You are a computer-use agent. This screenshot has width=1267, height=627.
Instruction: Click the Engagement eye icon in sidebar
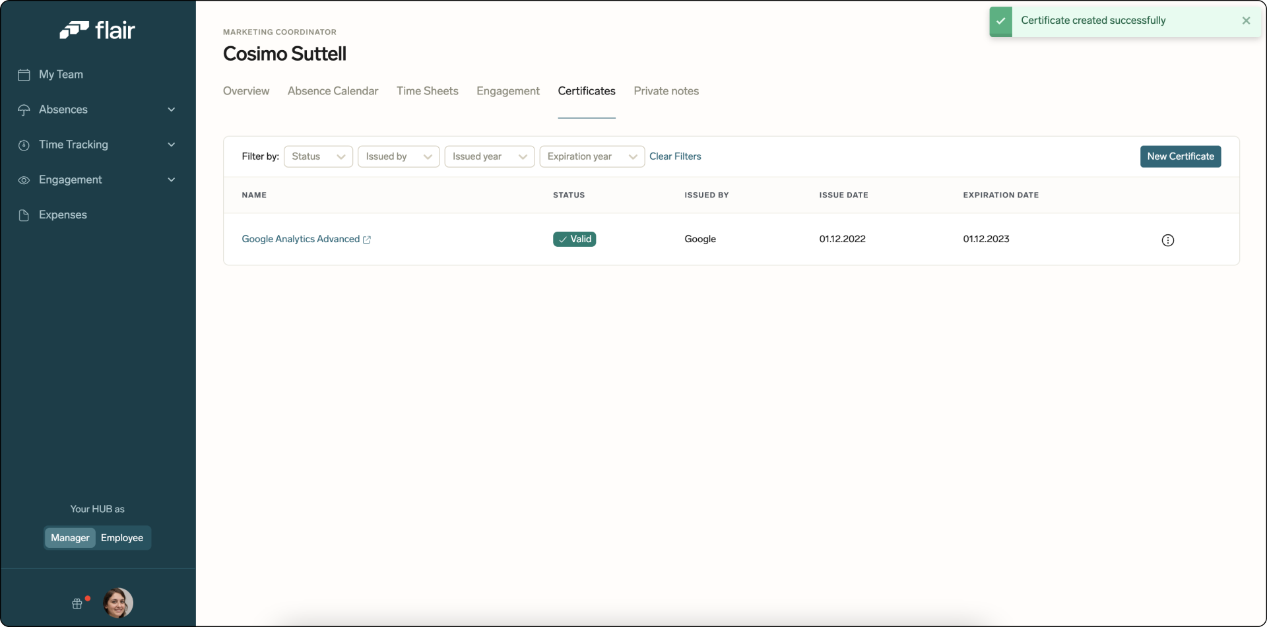click(x=24, y=180)
